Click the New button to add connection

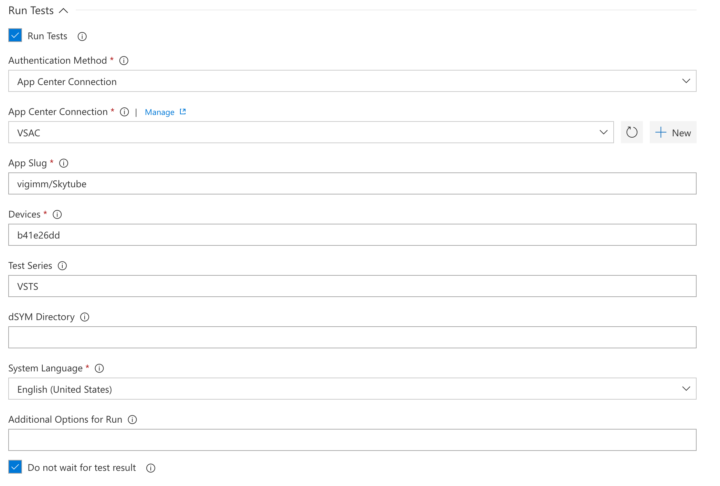point(674,132)
